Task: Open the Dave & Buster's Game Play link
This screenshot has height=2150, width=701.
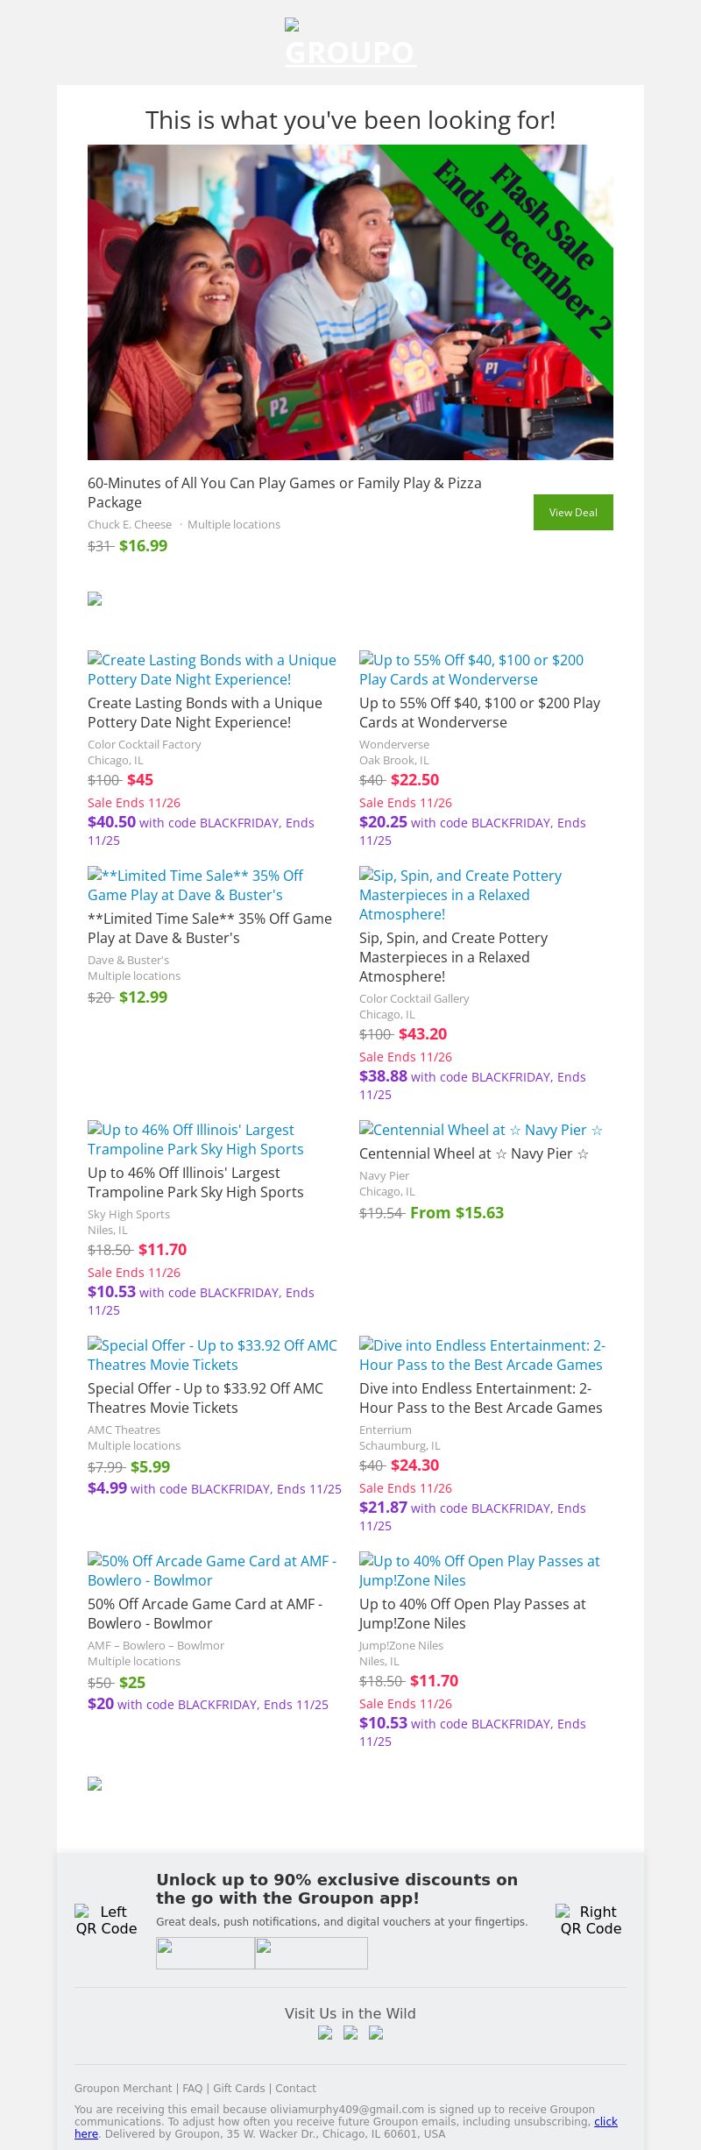Action: point(195,885)
